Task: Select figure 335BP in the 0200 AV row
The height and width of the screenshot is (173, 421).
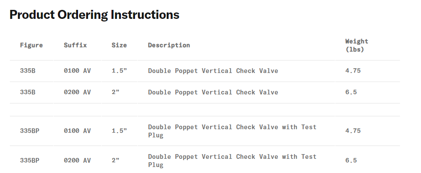Action: click(x=30, y=161)
